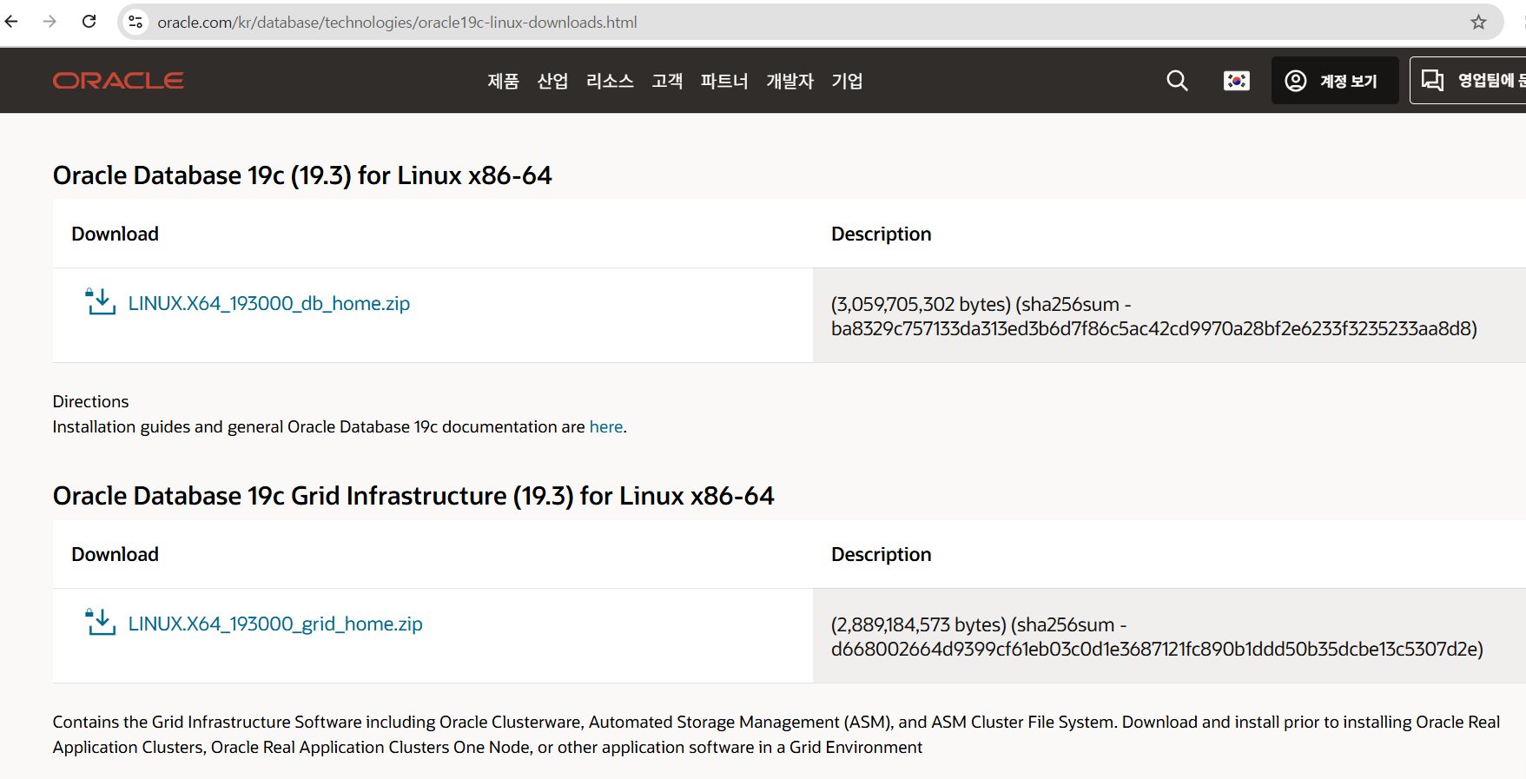
Task: Click the 'Directions' text
Action: (x=90, y=401)
